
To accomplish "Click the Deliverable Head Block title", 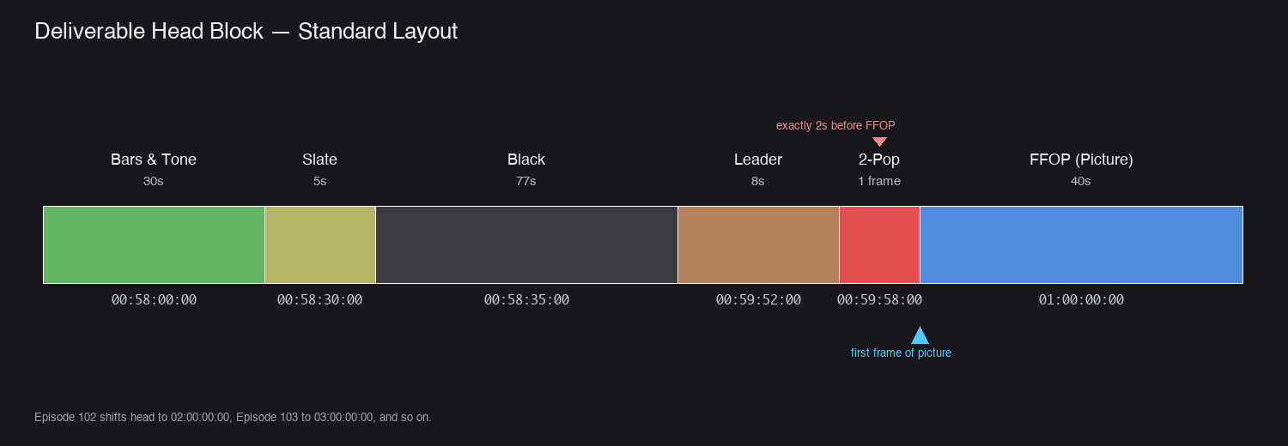I will 246,32.
